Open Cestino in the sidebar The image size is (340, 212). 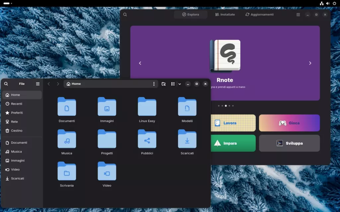[x=22, y=131]
